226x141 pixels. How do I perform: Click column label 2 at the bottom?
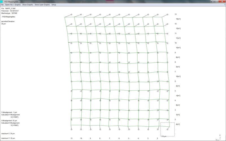pos(157,138)
